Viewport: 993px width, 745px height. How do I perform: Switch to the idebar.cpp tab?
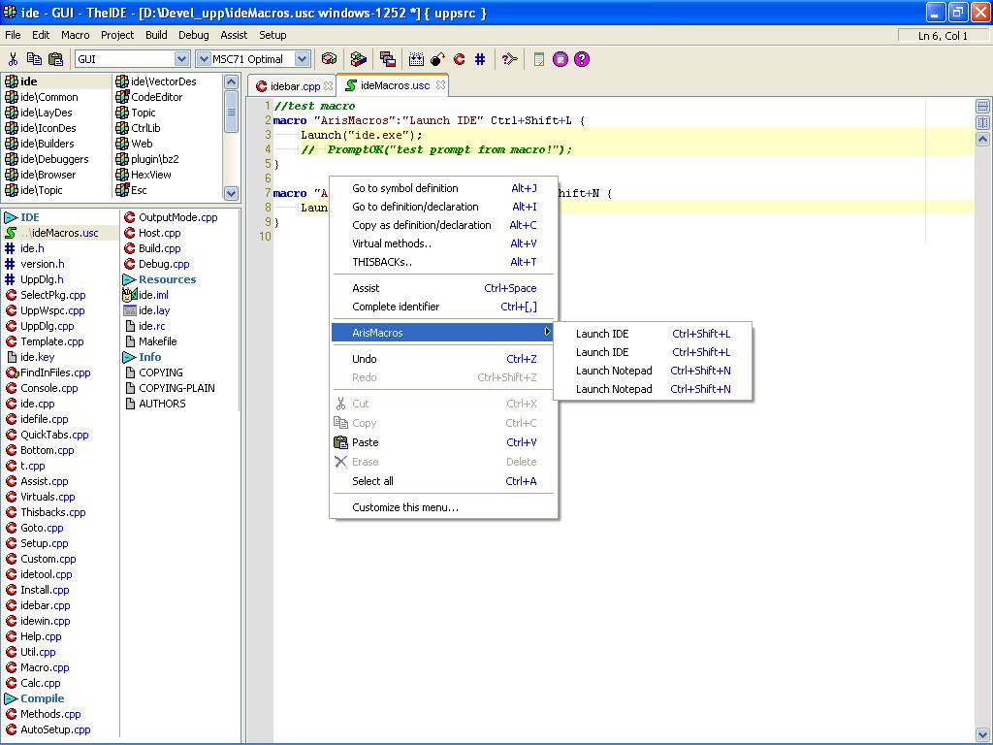click(295, 86)
